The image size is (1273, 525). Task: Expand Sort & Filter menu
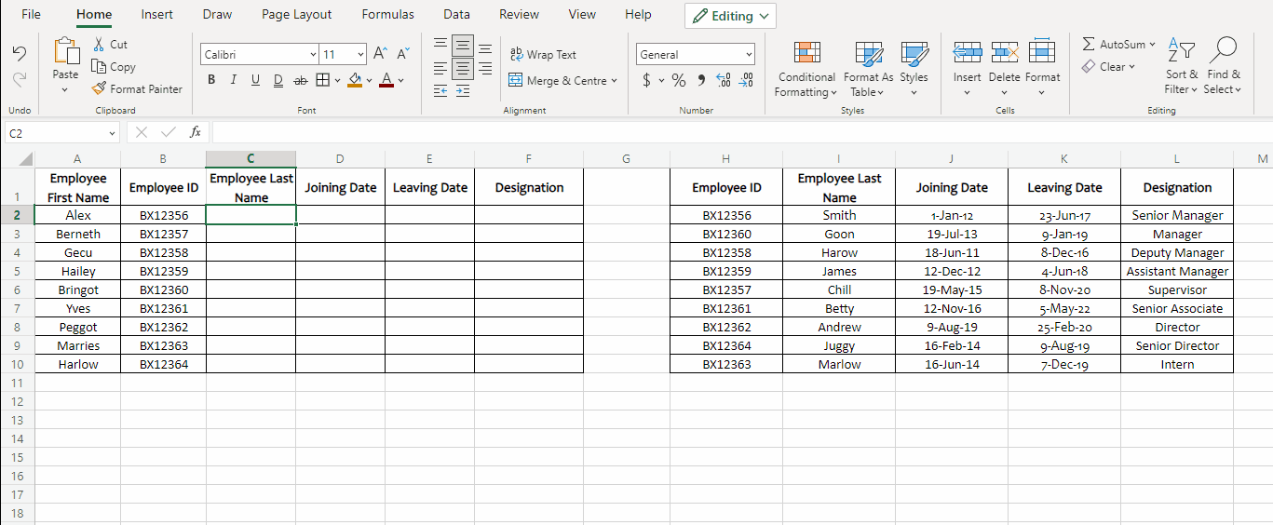1182,66
